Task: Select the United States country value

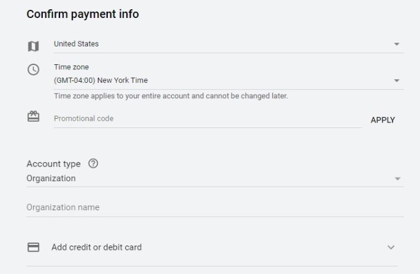Action: coord(76,44)
